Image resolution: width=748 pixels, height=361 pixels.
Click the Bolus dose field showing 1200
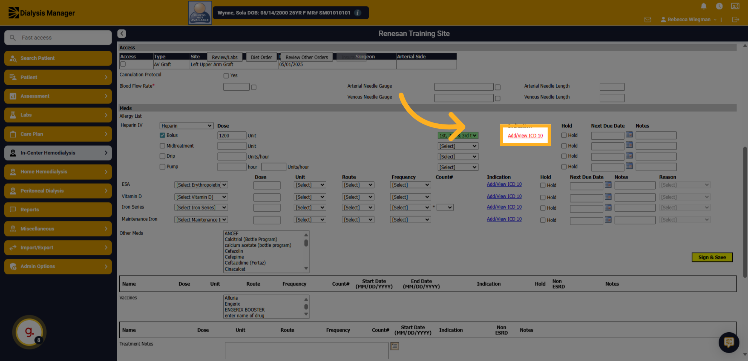(x=232, y=135)
